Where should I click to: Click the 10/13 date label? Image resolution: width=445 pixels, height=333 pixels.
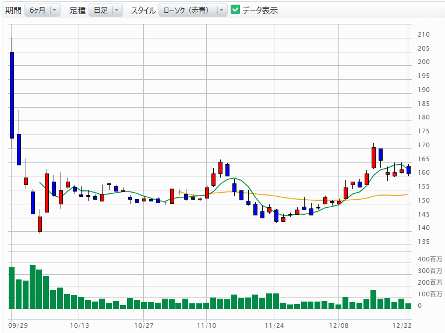pos(80,325)
